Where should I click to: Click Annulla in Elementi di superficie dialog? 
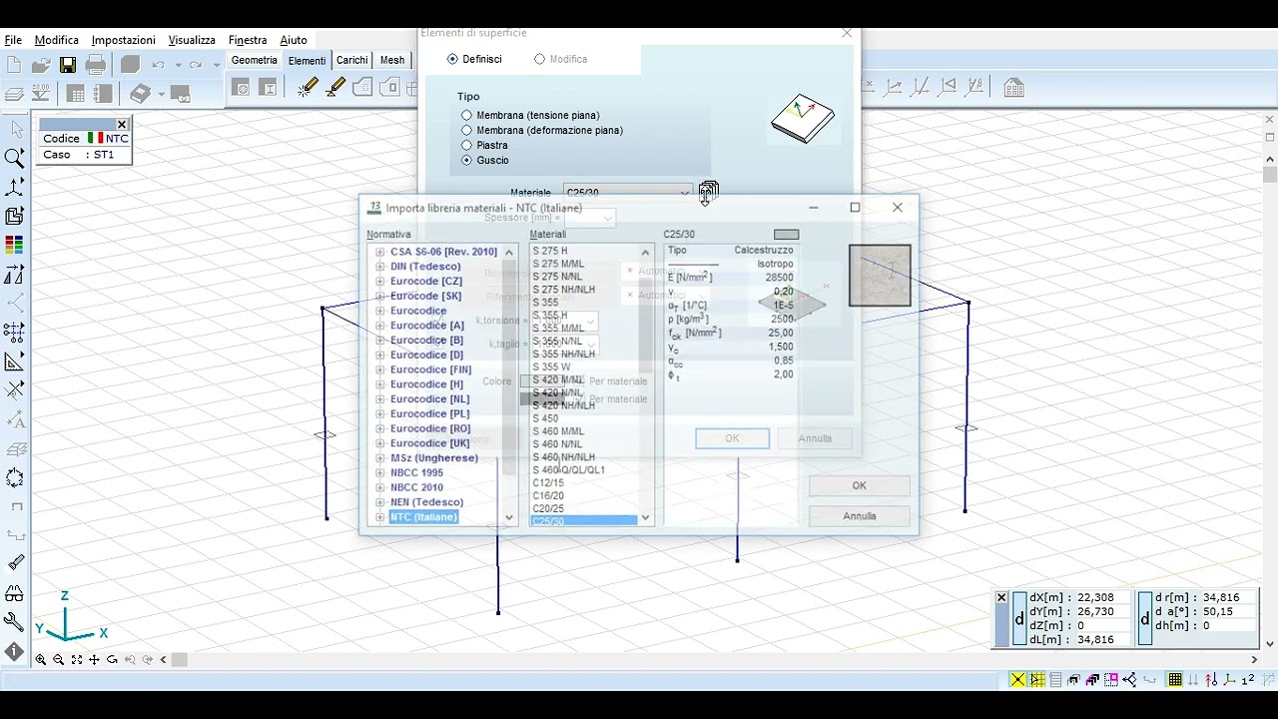click(x=815, y=438)
